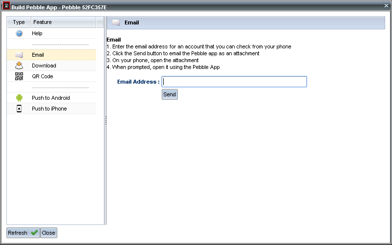
Task: Click the QR Code icon
Action: (19, 76)
